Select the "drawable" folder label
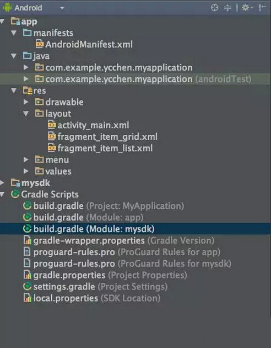 64,102
